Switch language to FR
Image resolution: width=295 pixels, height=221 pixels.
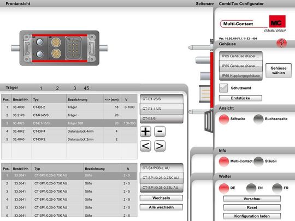pos(277,188)
